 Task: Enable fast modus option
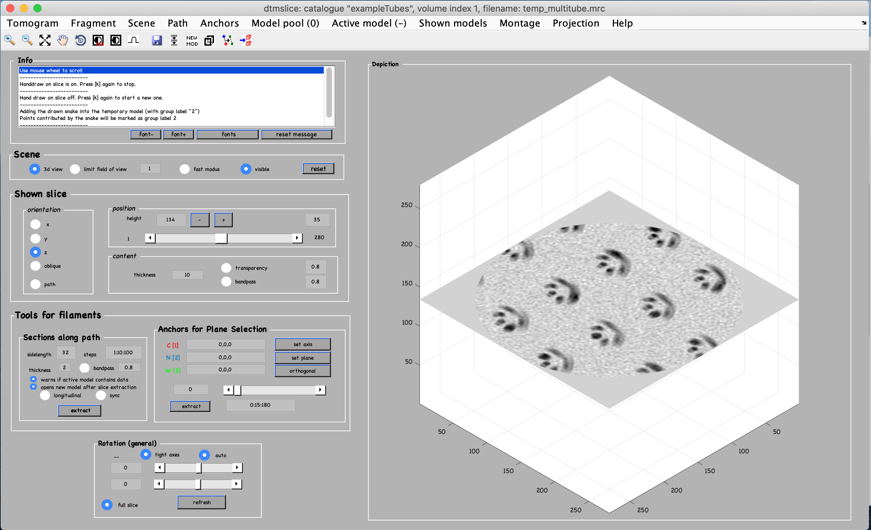point(184,169)
